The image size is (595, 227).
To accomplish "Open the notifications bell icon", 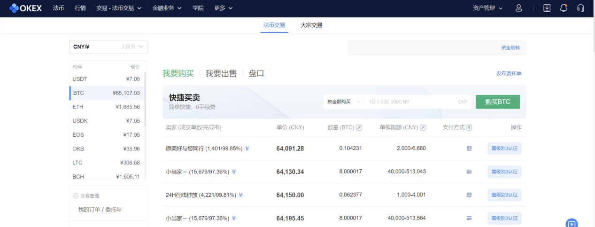I will point(564,8).
